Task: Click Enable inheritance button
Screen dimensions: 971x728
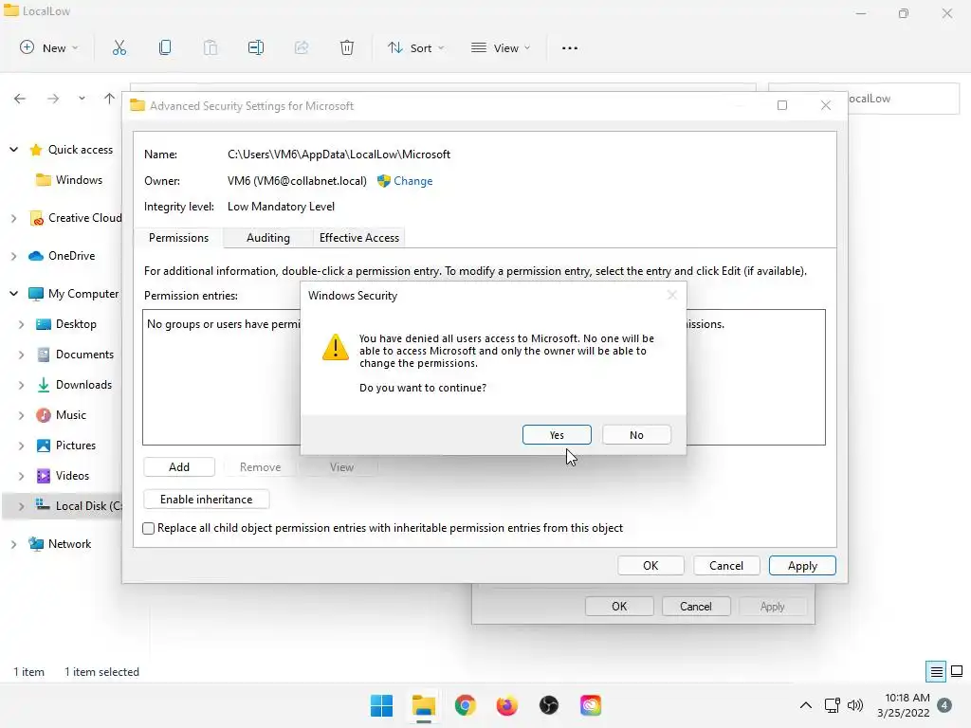Action: tap(206, 499)
